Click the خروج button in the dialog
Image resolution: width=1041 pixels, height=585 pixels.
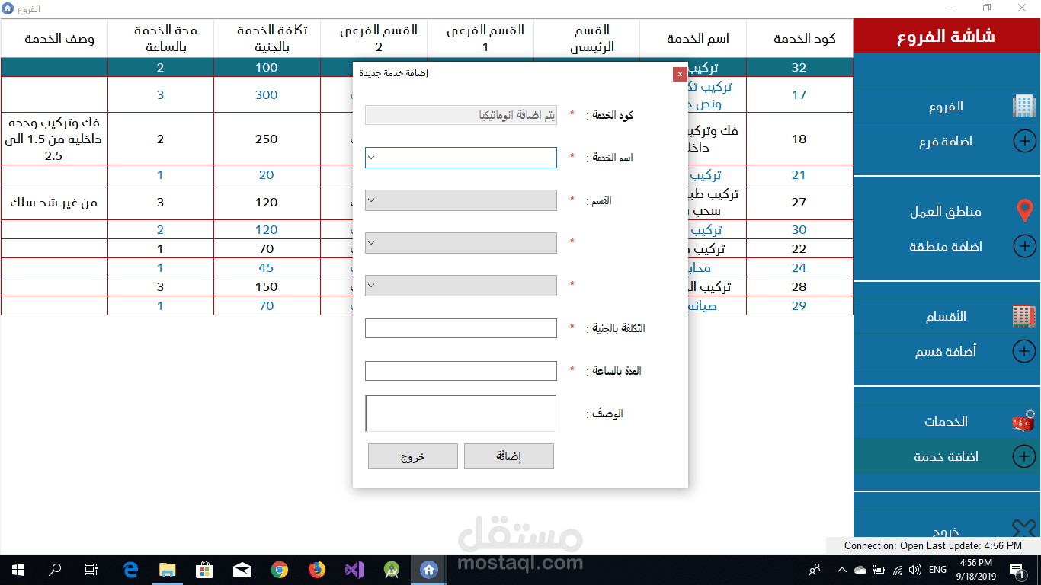[x=413, y=456]
